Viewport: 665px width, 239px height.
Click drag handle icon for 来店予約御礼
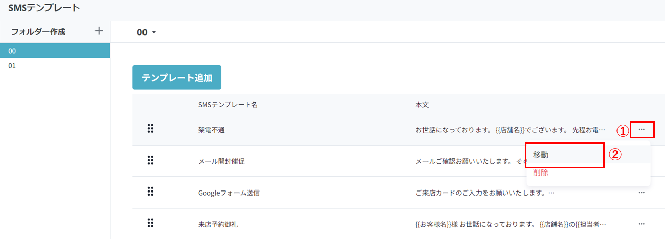[x=150, y=223]
